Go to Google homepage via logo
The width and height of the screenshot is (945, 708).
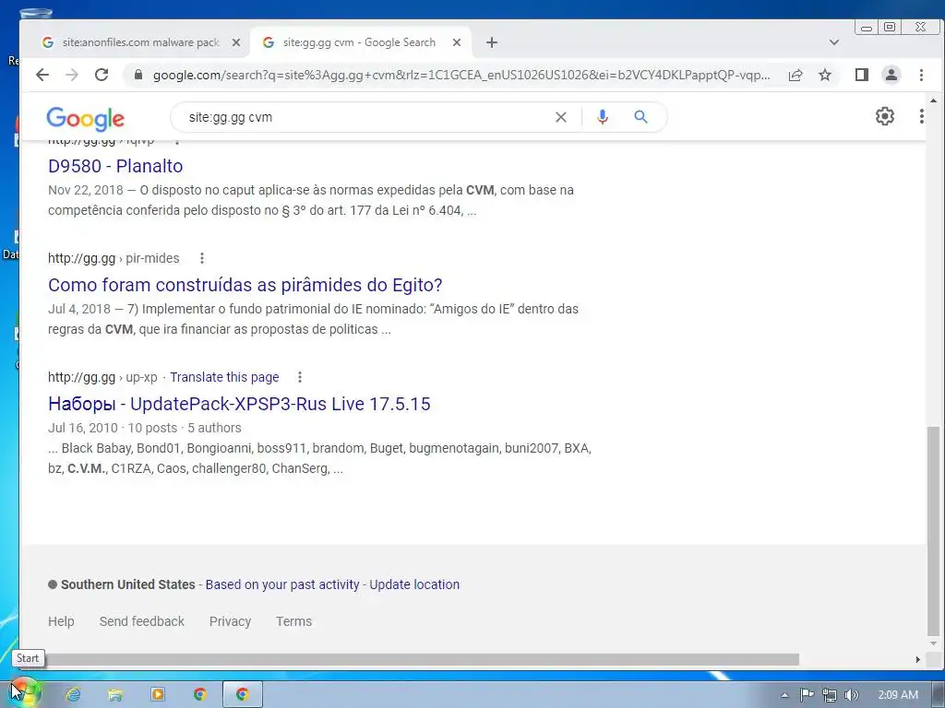86,119
